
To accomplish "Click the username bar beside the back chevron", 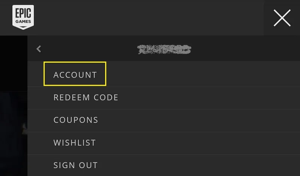I will click(x=164, y=50).
